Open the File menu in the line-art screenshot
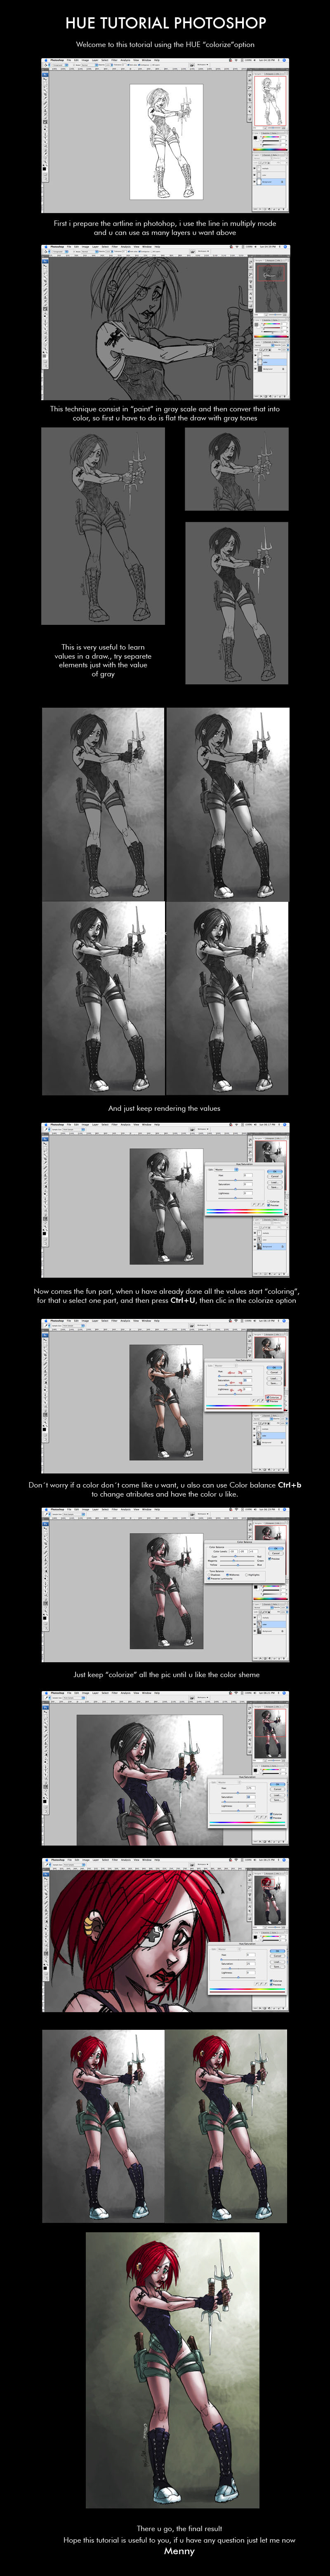Image resolution: width=330 pixels, height=2576 pixels. tap(68, 61)
